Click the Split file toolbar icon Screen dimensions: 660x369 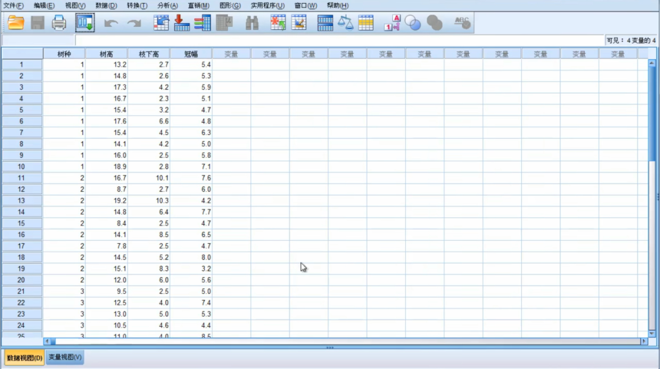coord(325,23)
